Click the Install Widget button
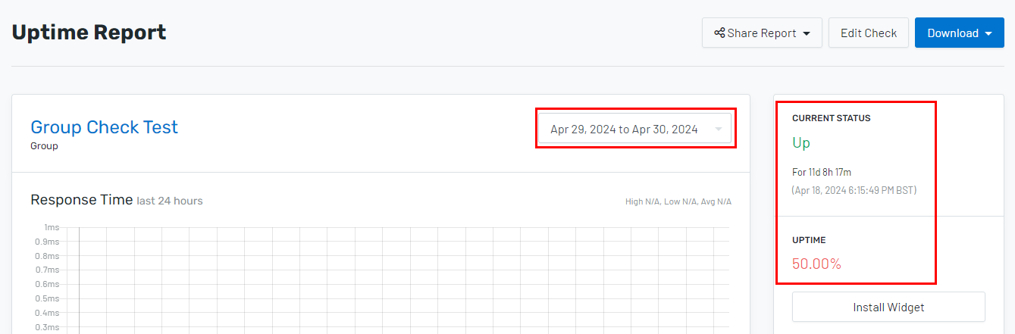This screenshot has height=334, width=1015. [x=888, y=307]
